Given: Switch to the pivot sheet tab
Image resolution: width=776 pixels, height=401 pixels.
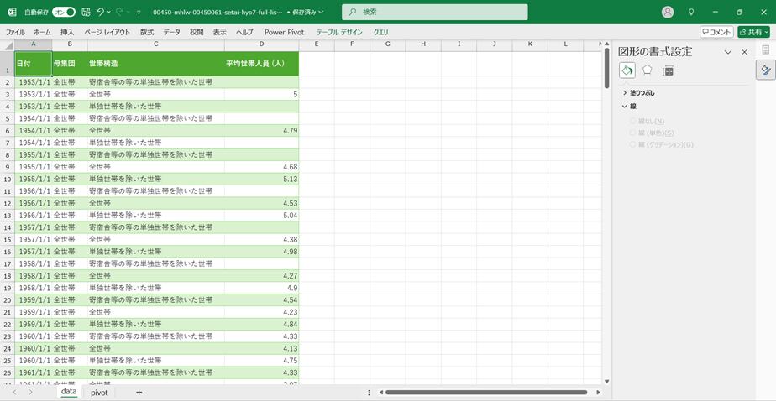Looking at the screenshot, I should click(x=99, y=392).
